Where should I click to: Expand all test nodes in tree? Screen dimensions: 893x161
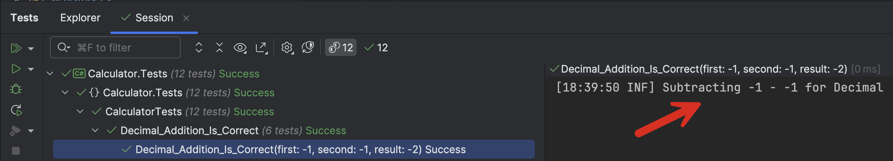coord(199,48)
